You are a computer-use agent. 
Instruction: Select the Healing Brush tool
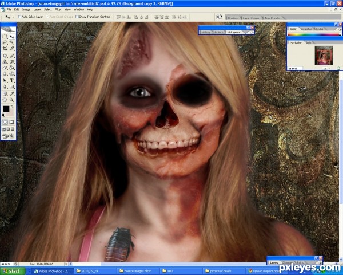5,56
